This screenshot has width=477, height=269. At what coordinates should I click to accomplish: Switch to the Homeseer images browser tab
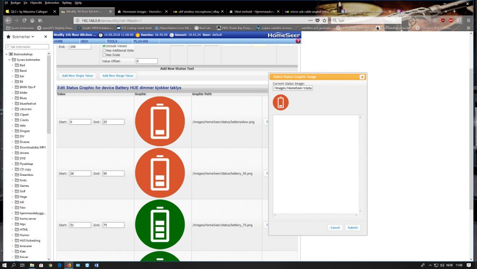[138, 11]
